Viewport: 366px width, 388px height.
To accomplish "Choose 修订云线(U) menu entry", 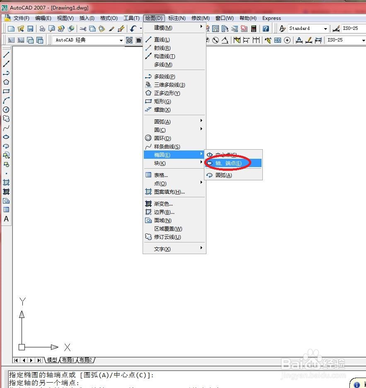I will [x=175, y=237].
